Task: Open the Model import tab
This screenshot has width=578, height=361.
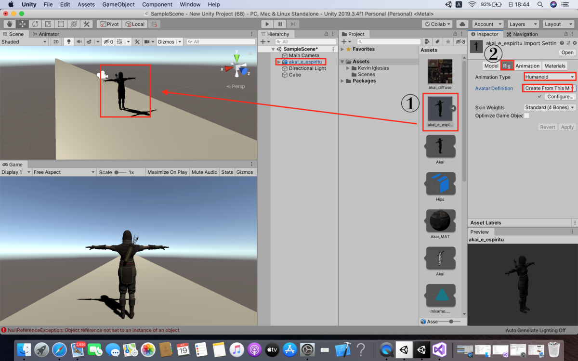Action: [491, 66]
